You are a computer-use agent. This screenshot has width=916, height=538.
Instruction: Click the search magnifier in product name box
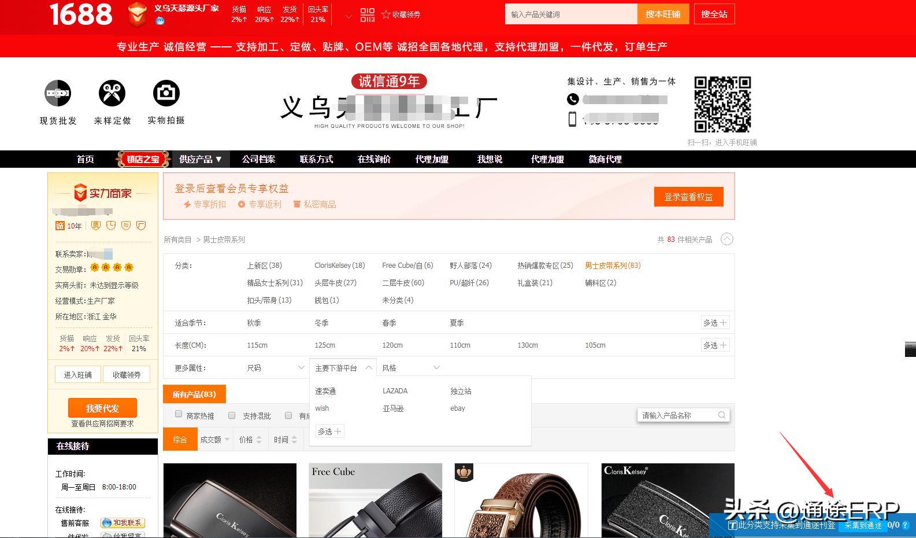click(722, 415)
